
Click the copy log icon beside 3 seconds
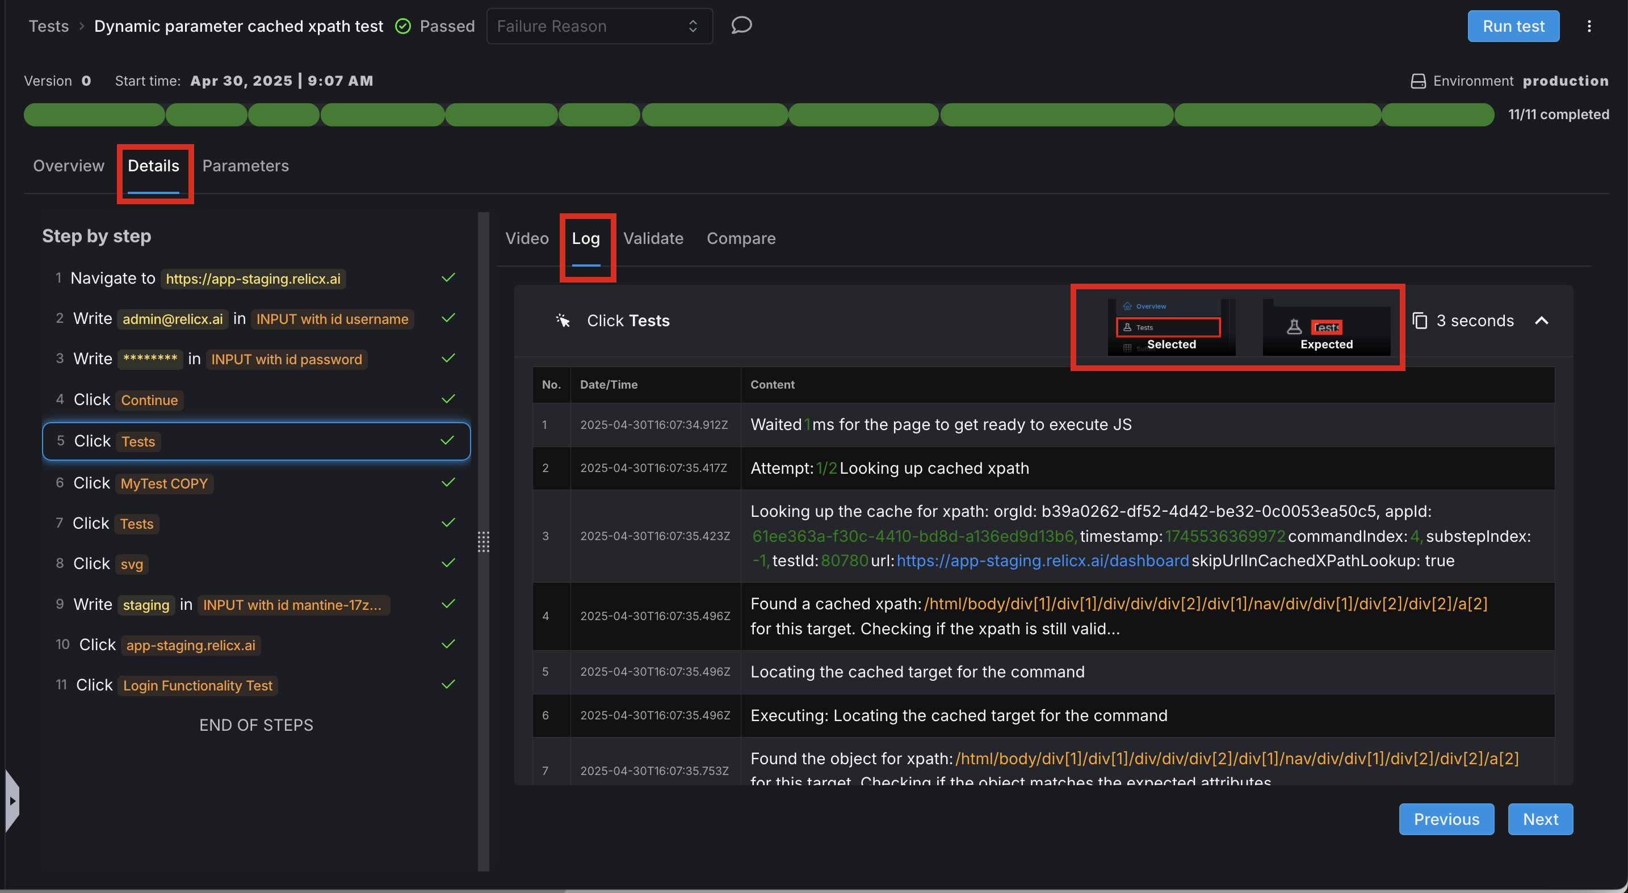[1420, 320]
